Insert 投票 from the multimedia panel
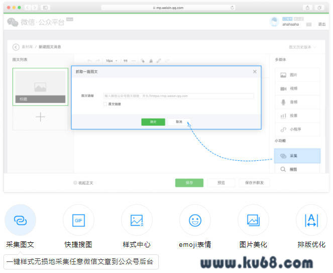The image size is (333, 273). [297, 116]
